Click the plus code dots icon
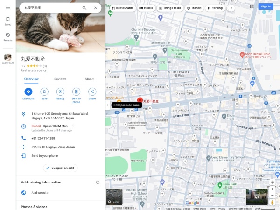 click(x=24, y=147)
